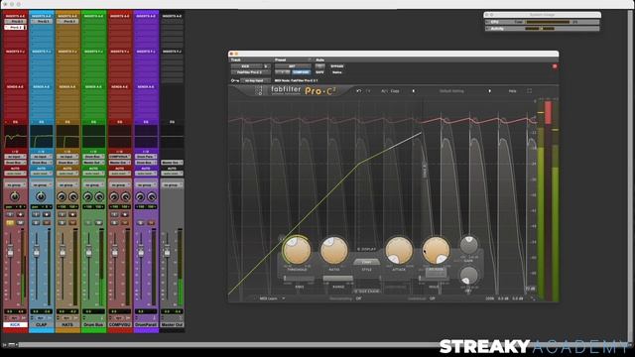
Task: Turn the Threshold knob in Pro-C 2
Action: pos(297,250)
